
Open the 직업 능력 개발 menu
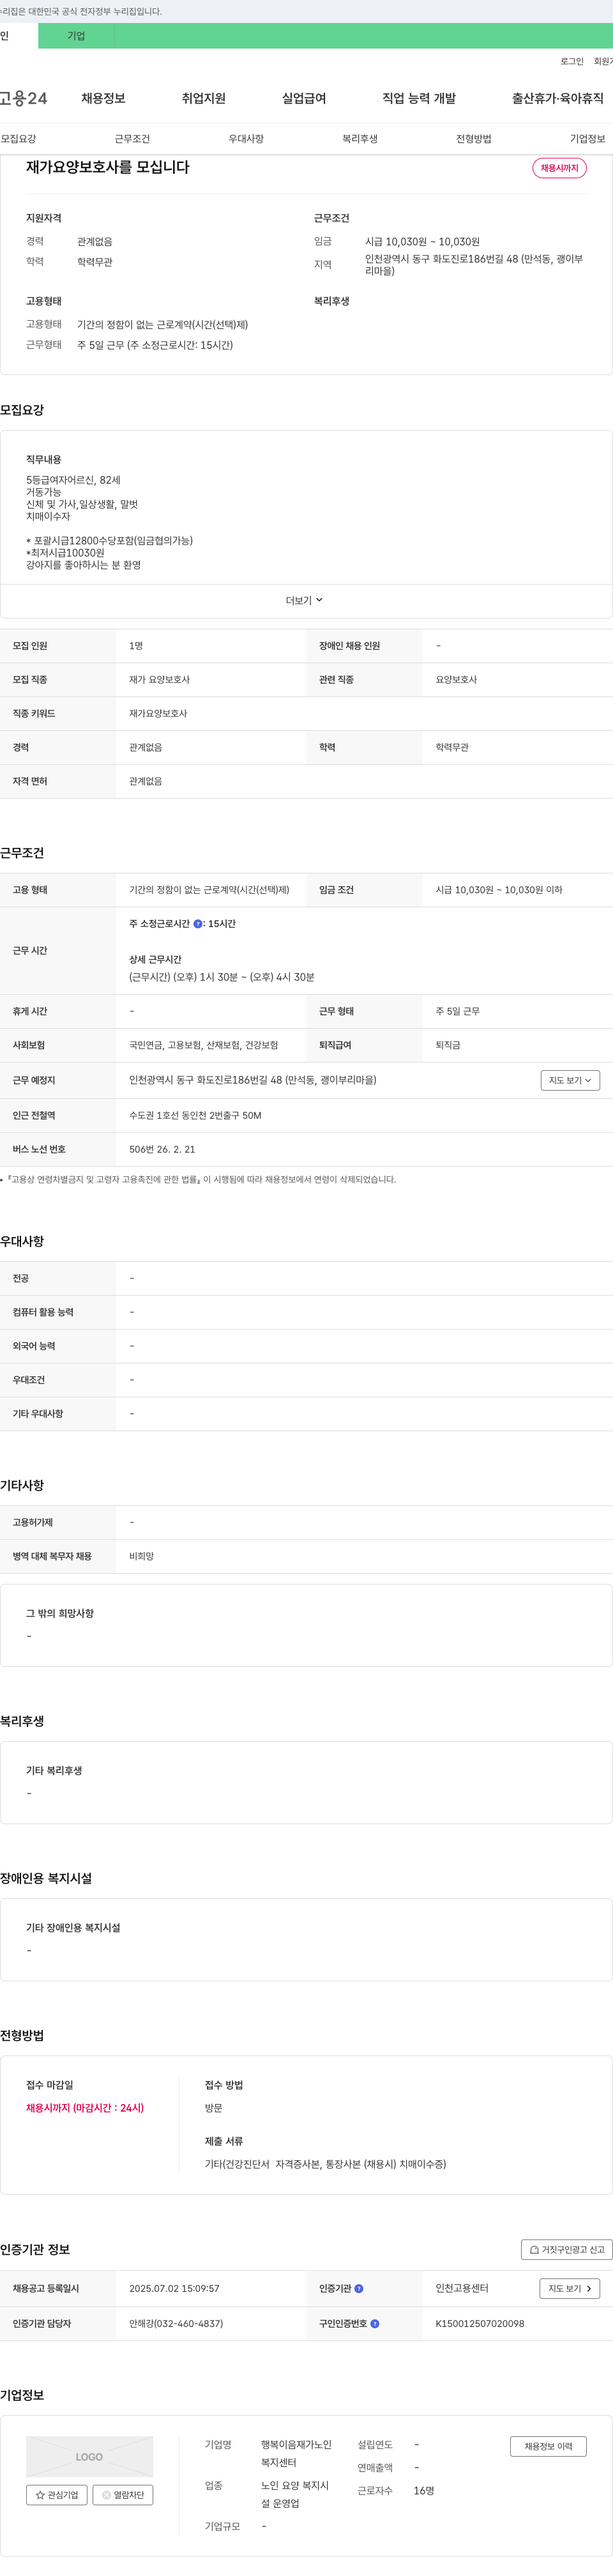tap(419, 98)
